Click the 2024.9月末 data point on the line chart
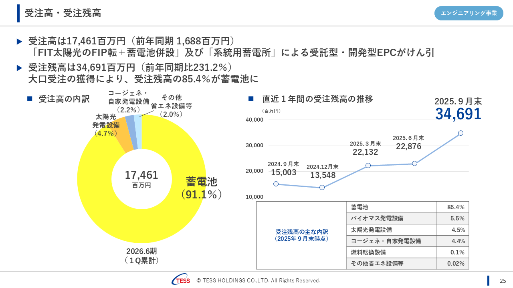 pos(276,184)
